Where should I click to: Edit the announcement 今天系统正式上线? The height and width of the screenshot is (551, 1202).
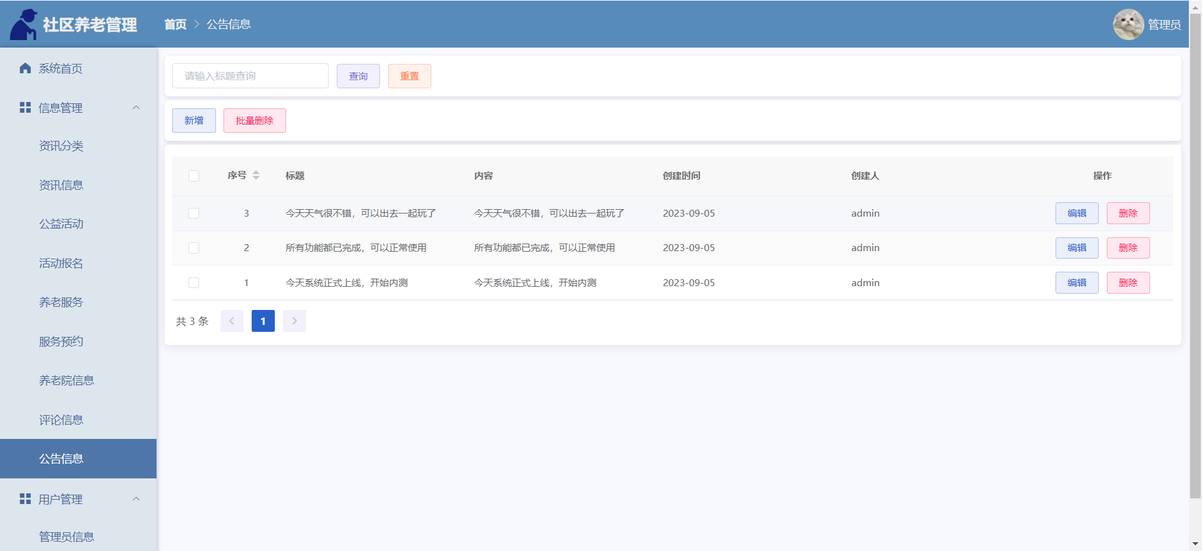[x=1077, y=283]
